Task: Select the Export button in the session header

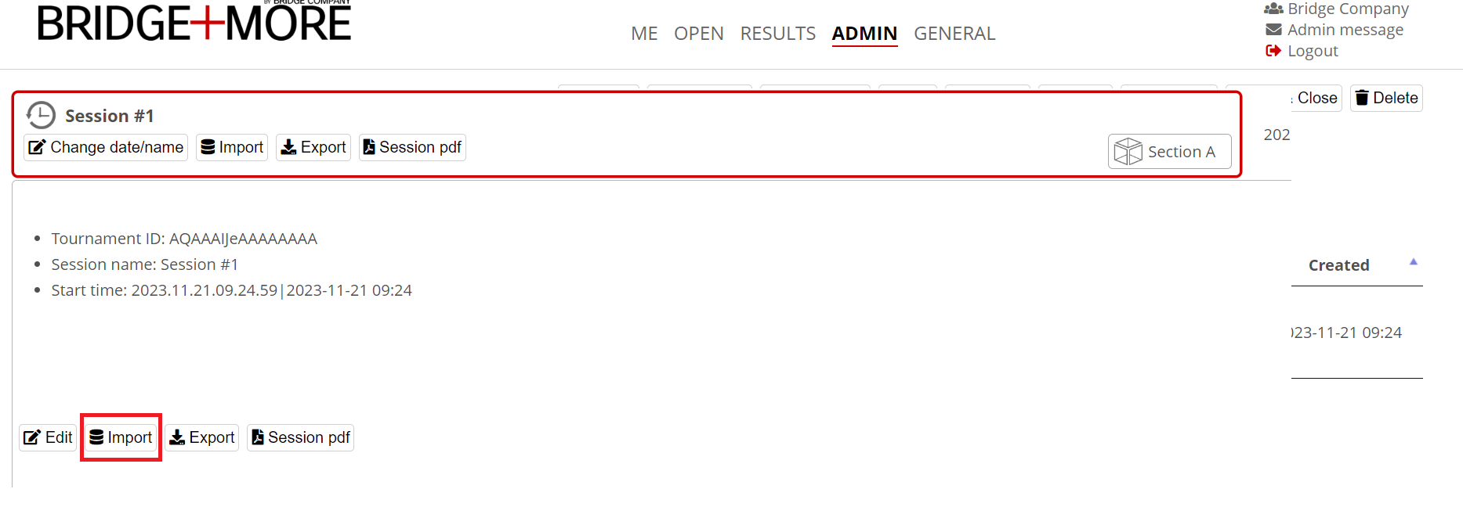Action: point(313,147)
